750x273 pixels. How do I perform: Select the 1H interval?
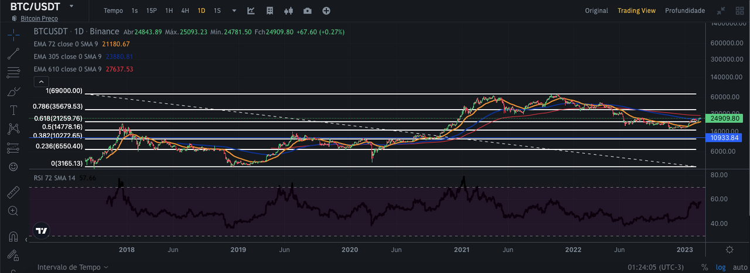click(169, 11)
